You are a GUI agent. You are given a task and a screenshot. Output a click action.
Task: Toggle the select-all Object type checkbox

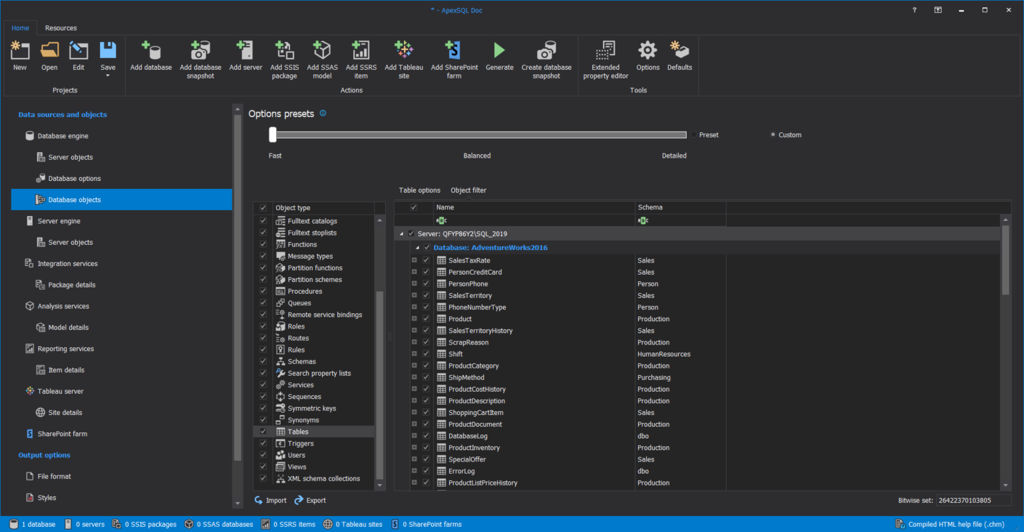[263, 207]
